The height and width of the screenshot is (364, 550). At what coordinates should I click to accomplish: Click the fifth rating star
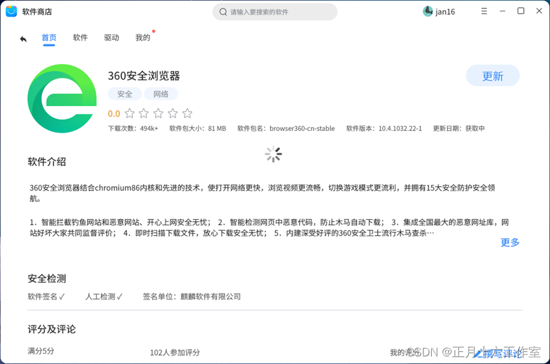click(x=188, y=113)
